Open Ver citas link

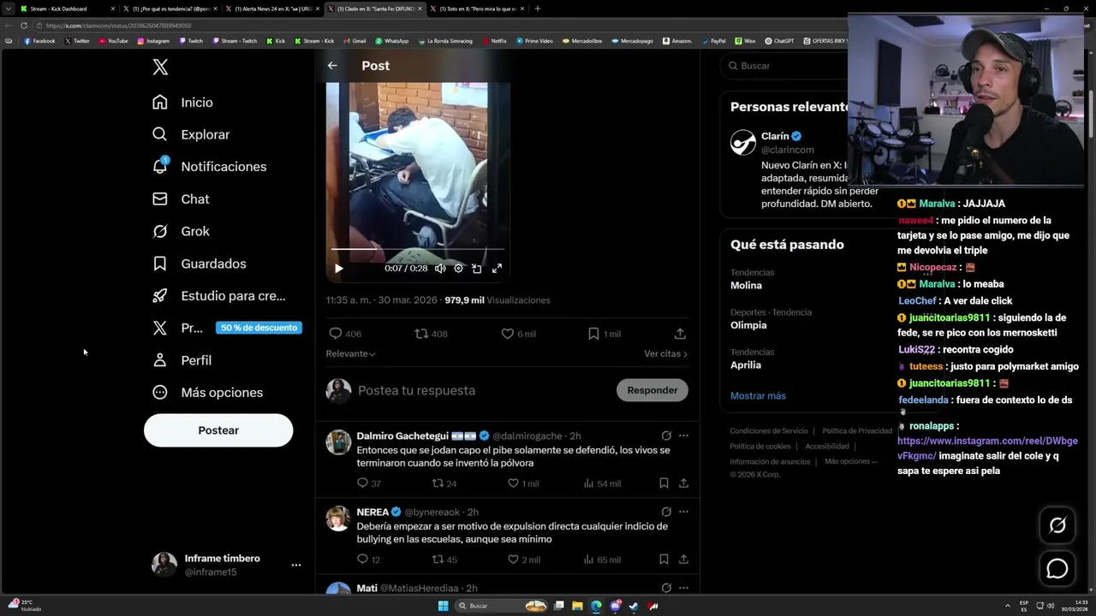[x=665, y=353]
